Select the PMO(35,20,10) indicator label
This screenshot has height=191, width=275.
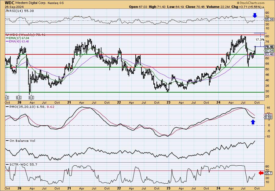pos(30,107)
